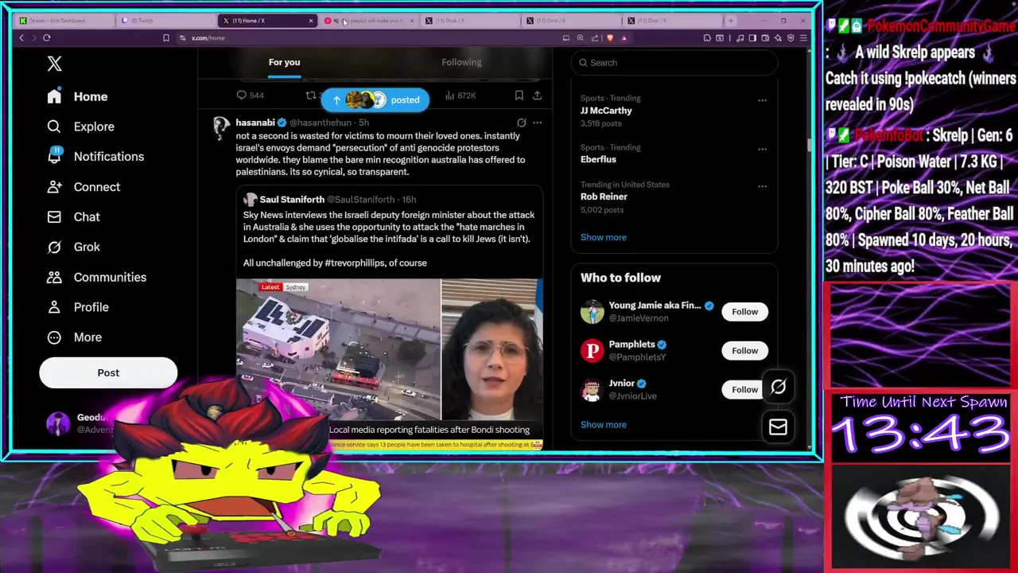Click Show more under Who to follow

point(603,424)
